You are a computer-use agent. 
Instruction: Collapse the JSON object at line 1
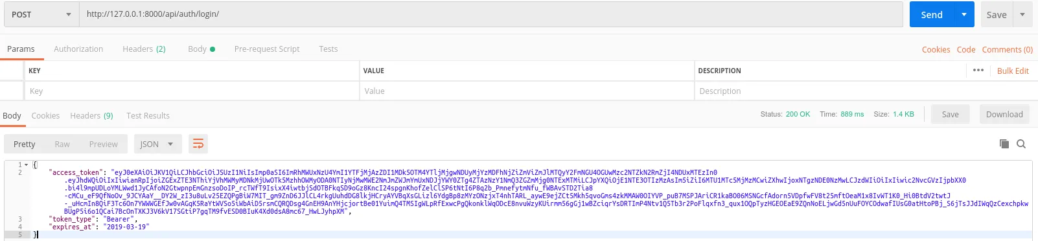click(x=27, y=165)
